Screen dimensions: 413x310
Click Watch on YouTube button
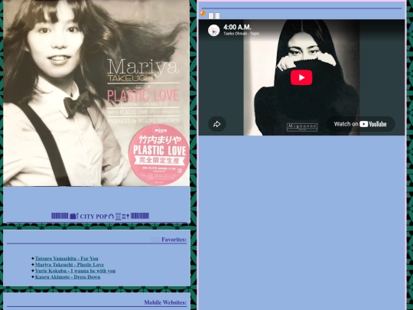pyautogui.click(x=360, y=124)
